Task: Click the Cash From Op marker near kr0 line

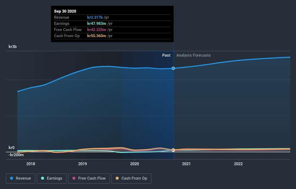Action: coord(173,150)
